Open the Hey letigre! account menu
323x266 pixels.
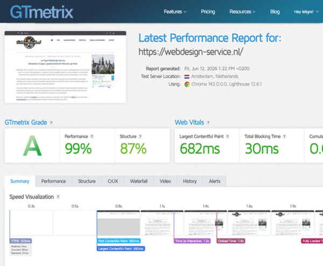(306, 12)
